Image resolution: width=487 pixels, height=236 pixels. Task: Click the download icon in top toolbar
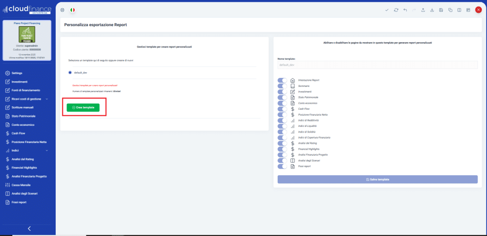432,9
